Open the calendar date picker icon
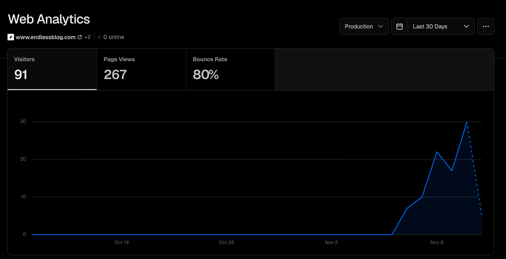 (399, 26)
